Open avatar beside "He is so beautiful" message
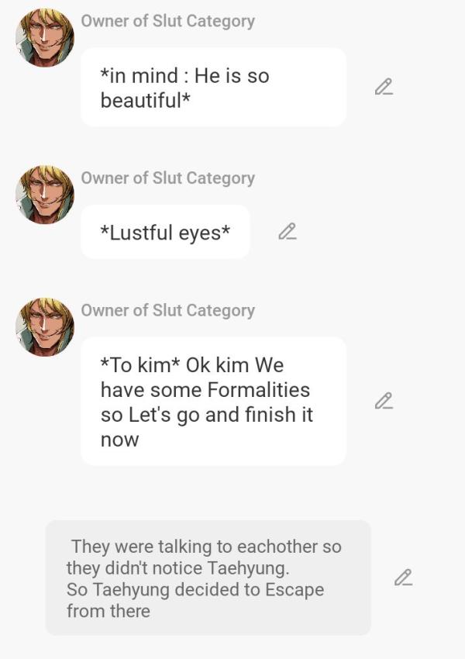Viewport: 465px width, 659px height. click(x=45, y=37)
